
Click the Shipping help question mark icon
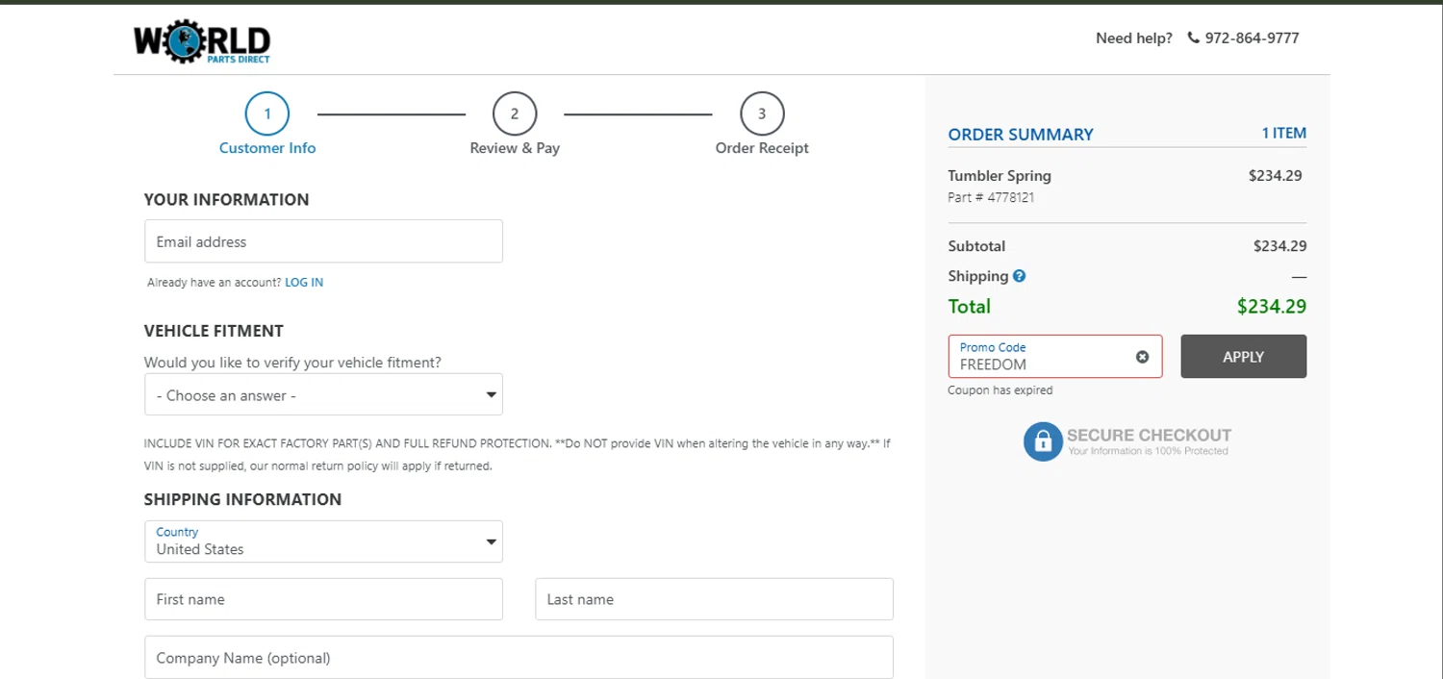tap(1020, 276)
